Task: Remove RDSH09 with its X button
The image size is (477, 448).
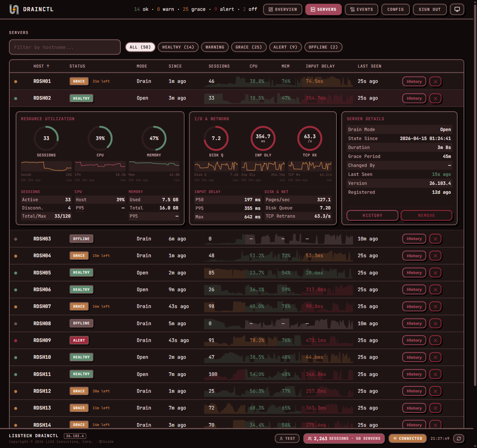Action: point(435,340)
